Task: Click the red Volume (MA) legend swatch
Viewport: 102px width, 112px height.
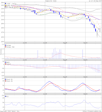Action: point(6,47)
